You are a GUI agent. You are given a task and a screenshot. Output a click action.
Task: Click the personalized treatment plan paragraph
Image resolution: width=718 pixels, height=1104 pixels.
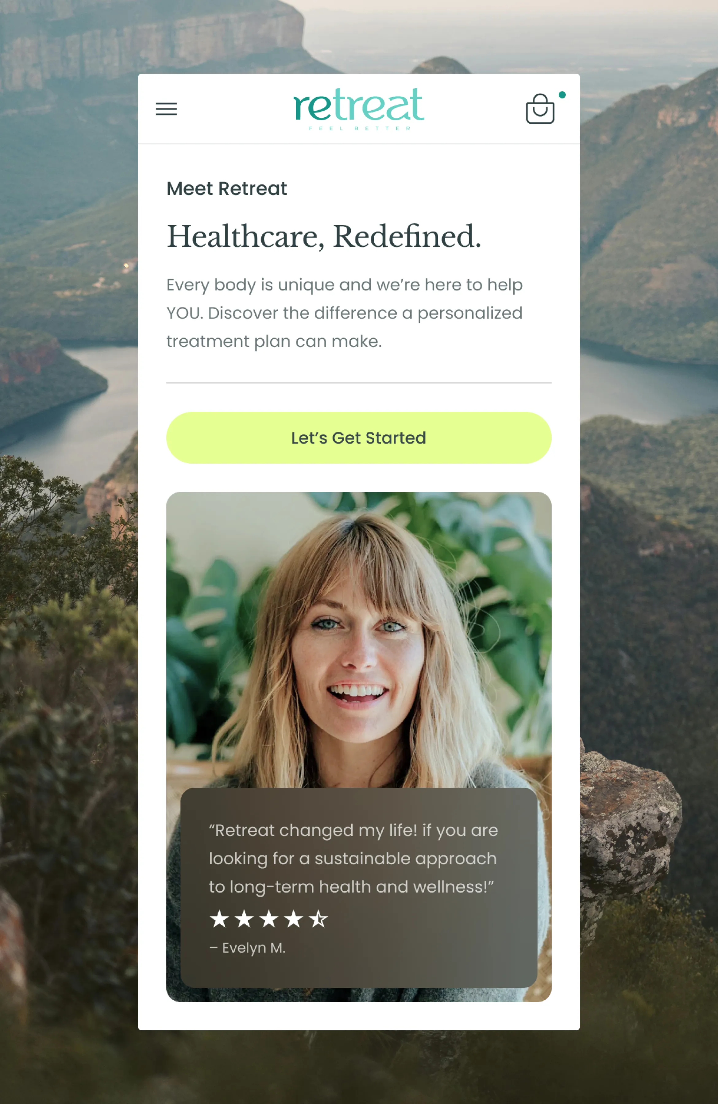point(345,313)
